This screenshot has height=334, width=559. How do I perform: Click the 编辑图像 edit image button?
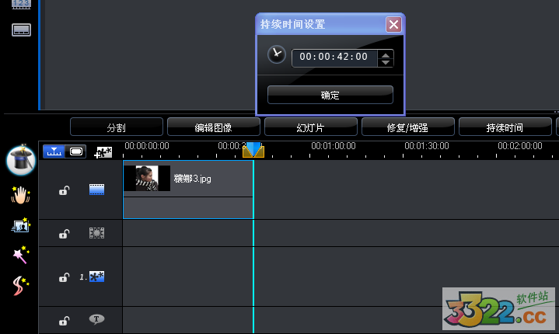[214, 127]
